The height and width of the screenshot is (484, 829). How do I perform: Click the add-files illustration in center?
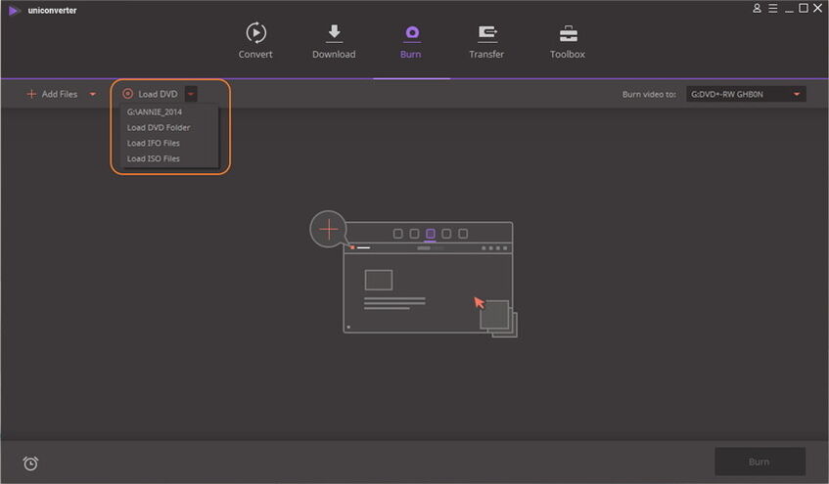[x=413, y=274]
